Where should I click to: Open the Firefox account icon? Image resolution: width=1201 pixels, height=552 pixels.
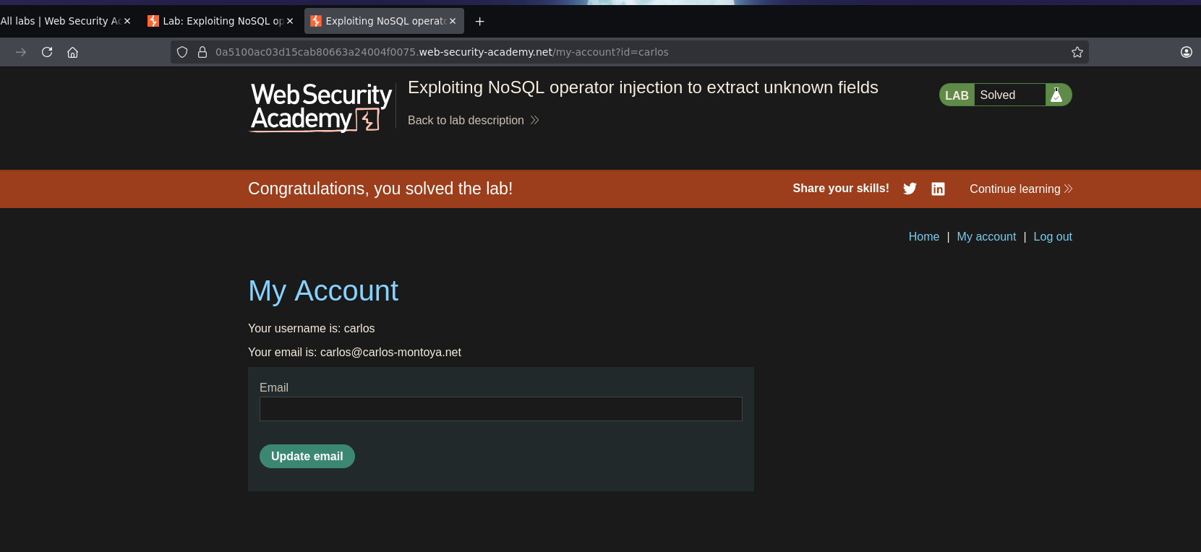(x=1186, y=52)
